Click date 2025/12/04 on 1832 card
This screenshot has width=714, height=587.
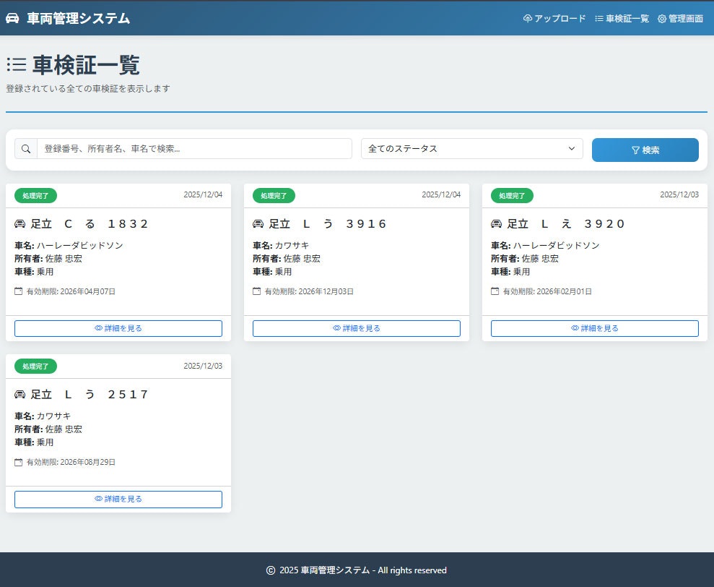coord(203,194)
